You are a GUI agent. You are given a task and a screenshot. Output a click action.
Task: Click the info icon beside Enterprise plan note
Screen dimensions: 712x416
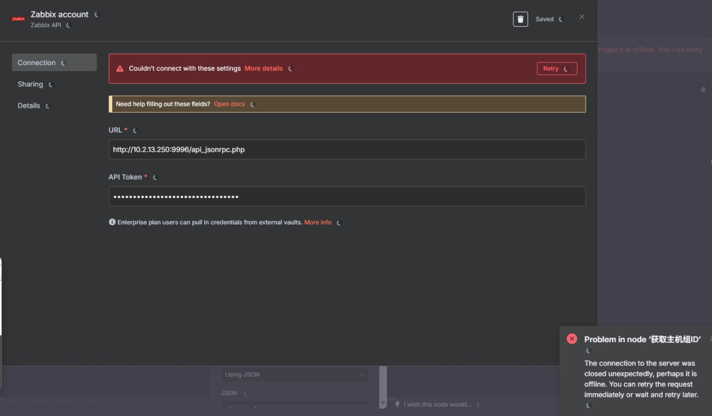tap(112, 222)
